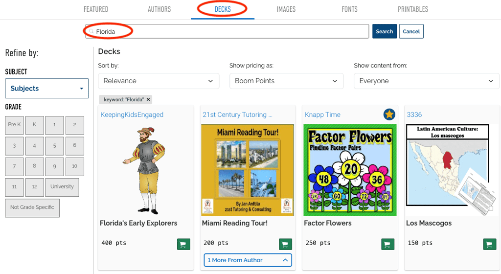
Task: Expand 1 More From Author
Action: click(248, 260)
